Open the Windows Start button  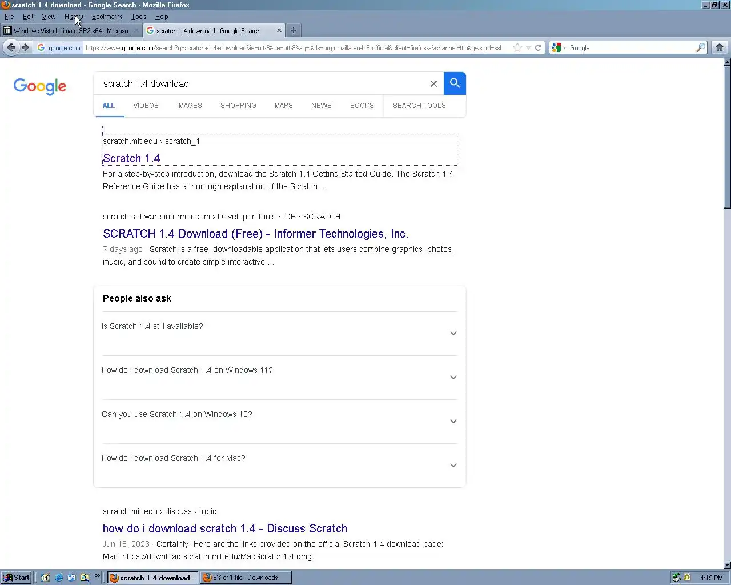[17, 578]
